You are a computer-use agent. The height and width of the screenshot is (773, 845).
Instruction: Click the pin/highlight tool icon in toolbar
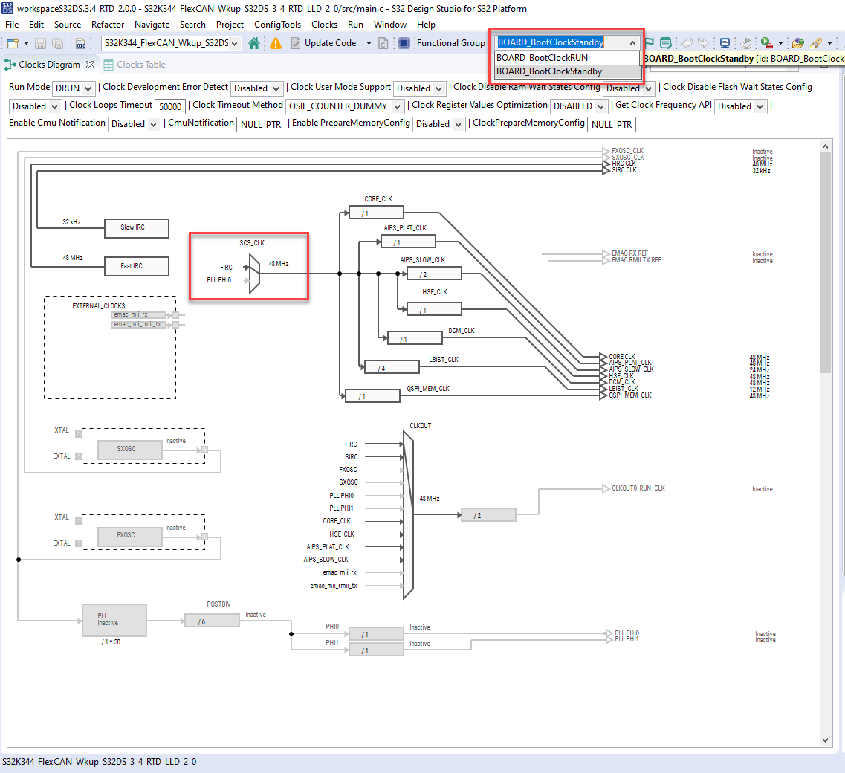tap(816, 43)
